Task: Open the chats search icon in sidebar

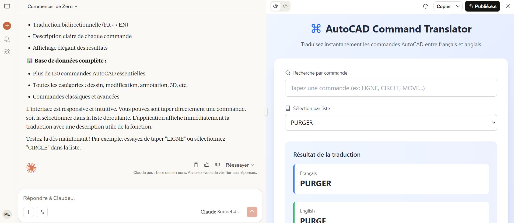Action: point(7,39)
